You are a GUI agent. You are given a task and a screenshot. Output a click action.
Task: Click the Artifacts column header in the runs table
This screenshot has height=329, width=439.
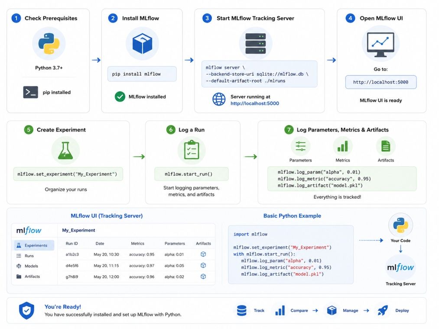coord(203,243)
